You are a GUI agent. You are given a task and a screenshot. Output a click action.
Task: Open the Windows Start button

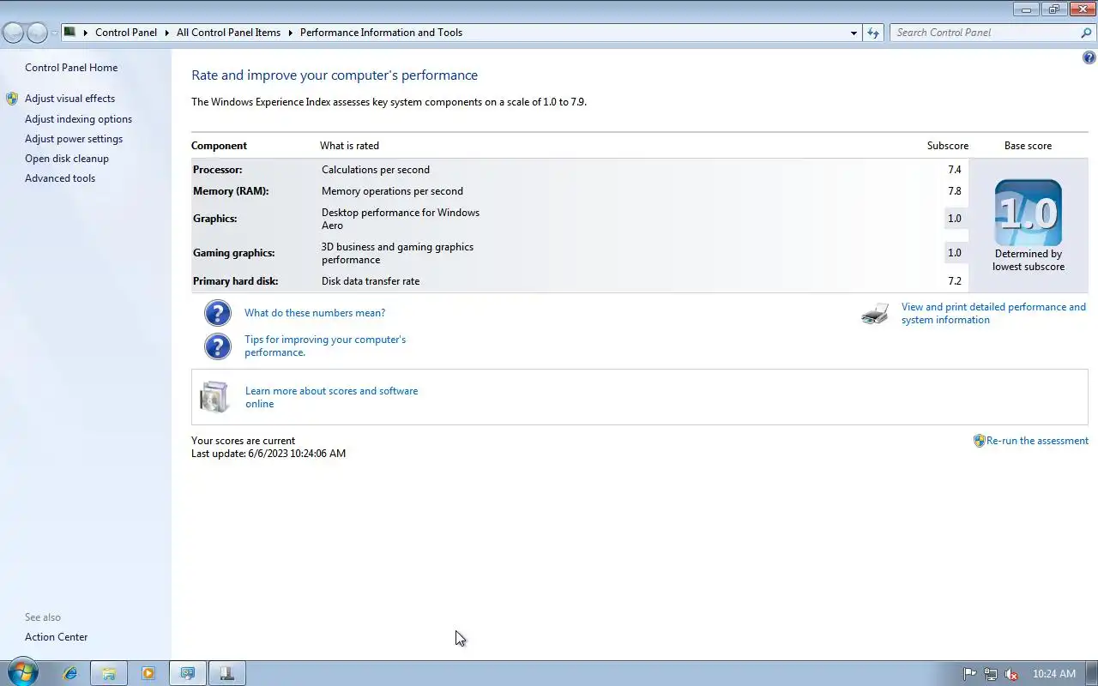tap(21, 673)
